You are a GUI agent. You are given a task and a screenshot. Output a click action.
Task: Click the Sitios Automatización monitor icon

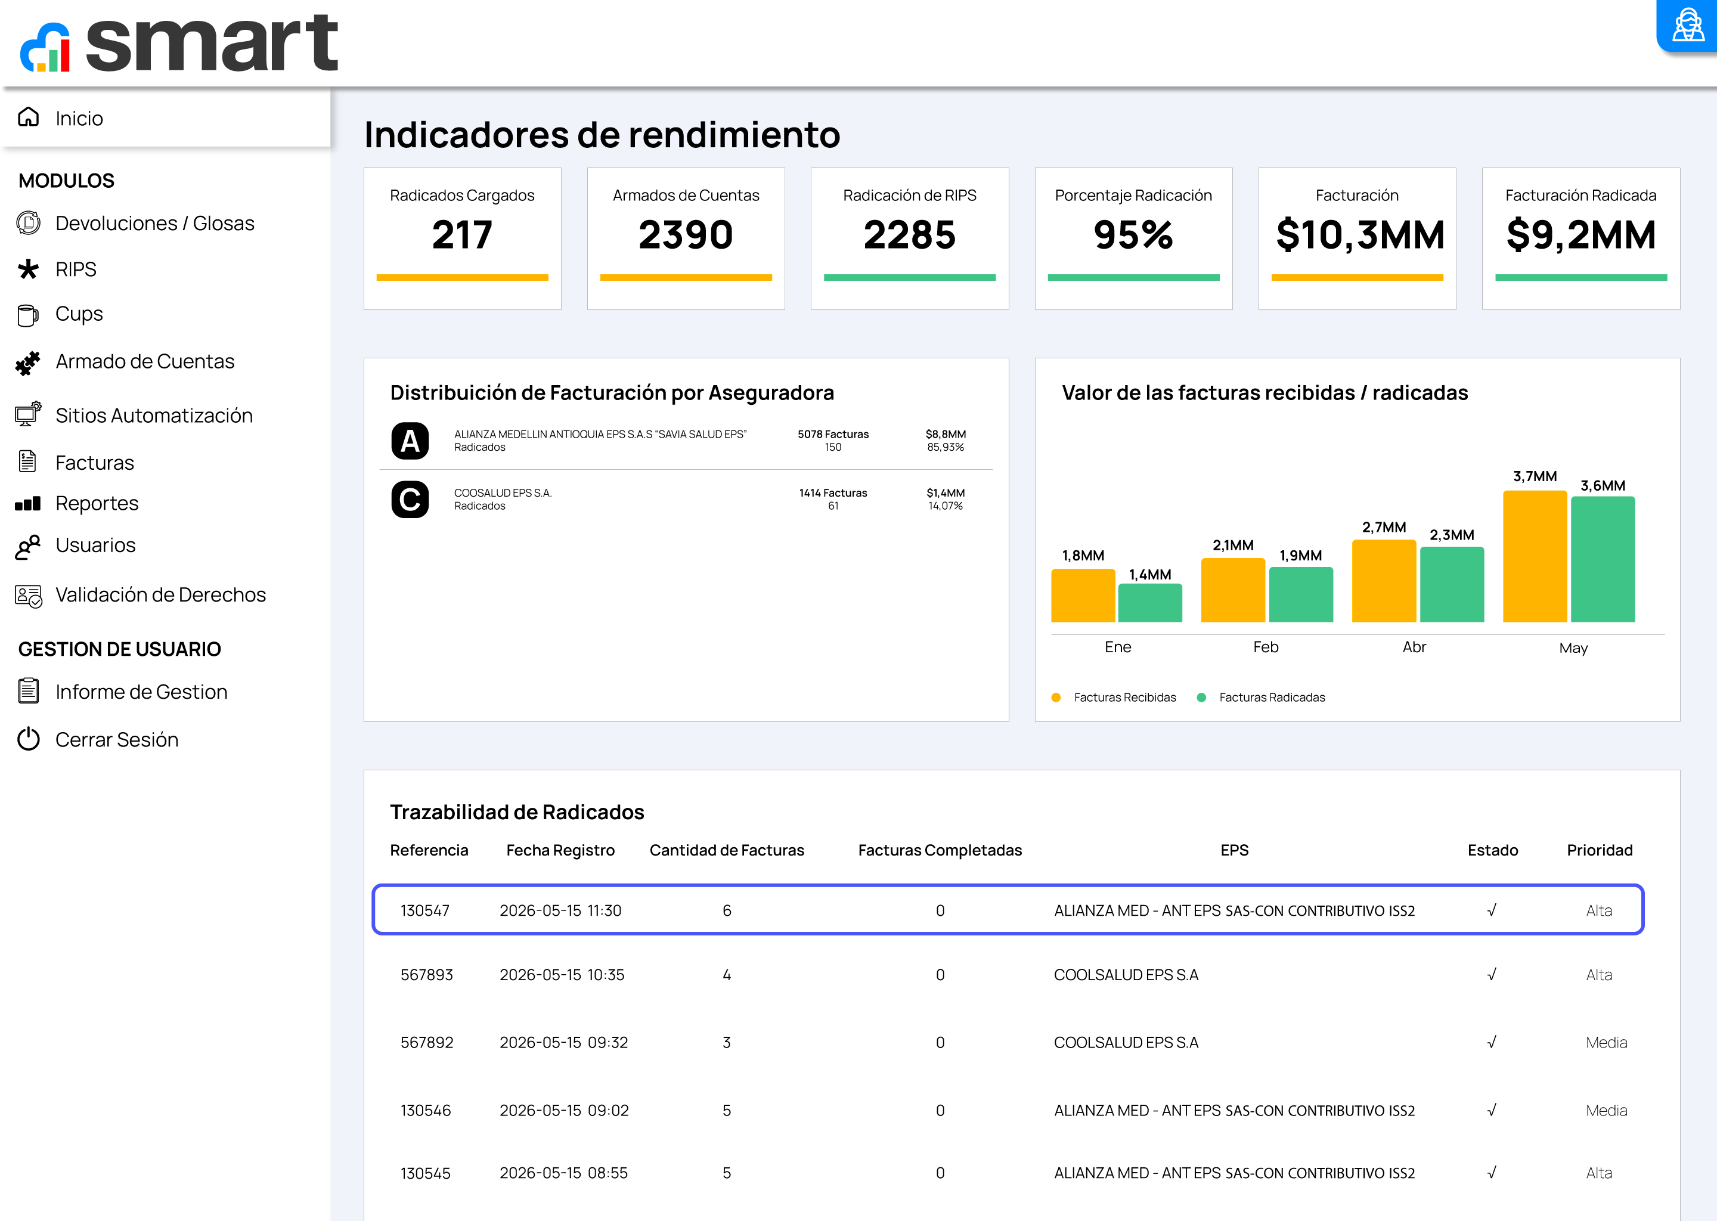coord(29,414)
